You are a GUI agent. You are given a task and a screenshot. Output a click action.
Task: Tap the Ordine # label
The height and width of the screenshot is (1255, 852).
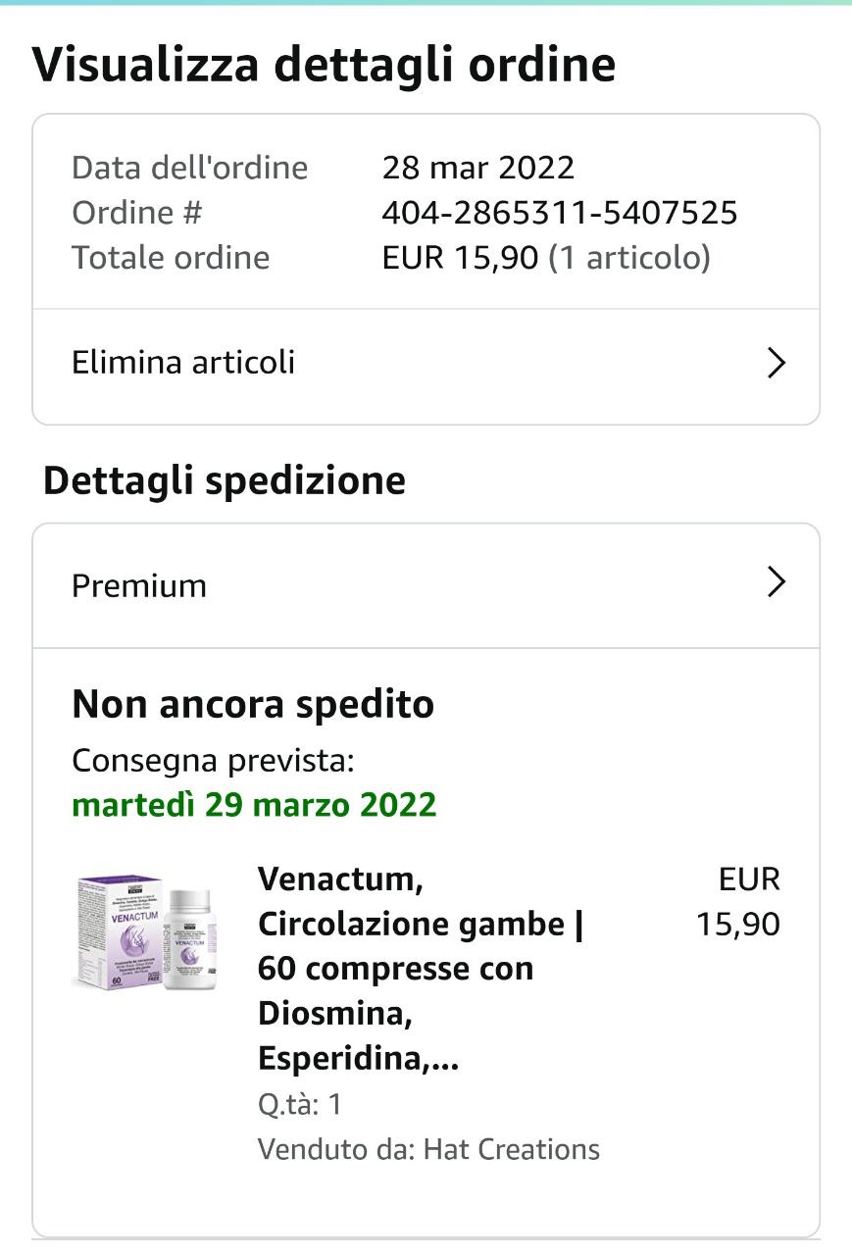(136, 213)
